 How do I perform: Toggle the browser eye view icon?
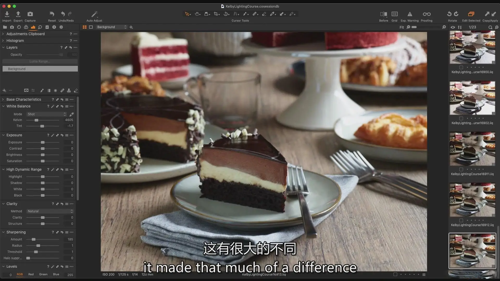point(453,27)
